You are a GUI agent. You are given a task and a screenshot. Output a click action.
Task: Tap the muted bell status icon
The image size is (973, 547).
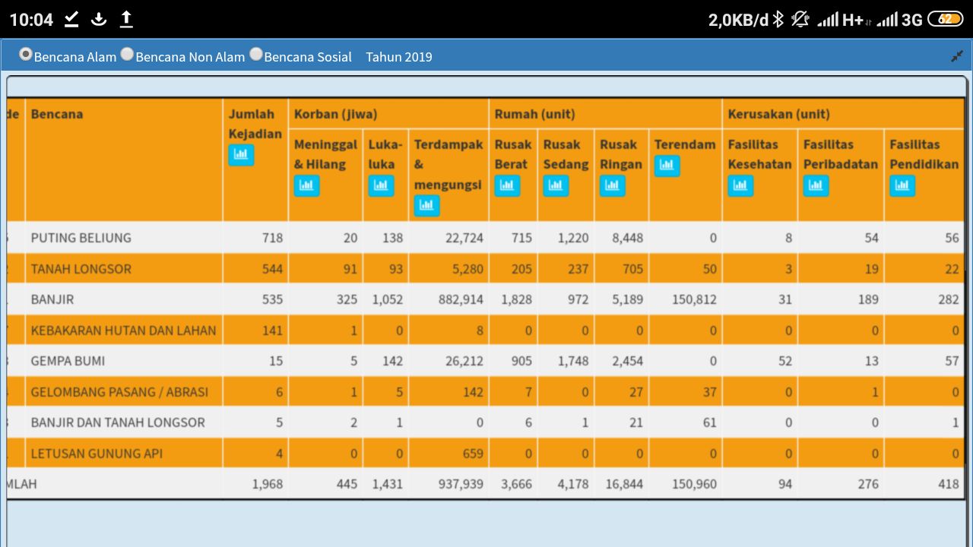coord(800,19)
